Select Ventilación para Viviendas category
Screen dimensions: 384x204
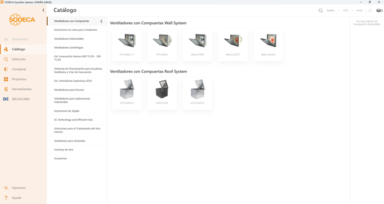coord(77,141)
